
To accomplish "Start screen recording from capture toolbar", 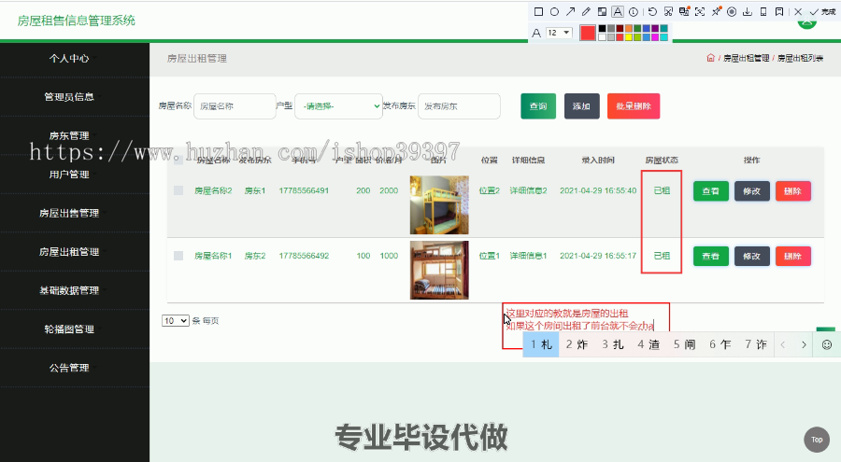I will tap(732, 12).
